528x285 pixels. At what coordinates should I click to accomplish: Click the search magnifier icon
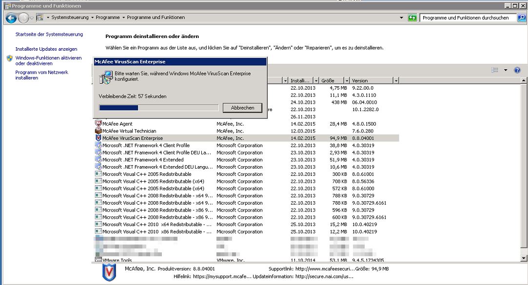[x=521, y=18]
